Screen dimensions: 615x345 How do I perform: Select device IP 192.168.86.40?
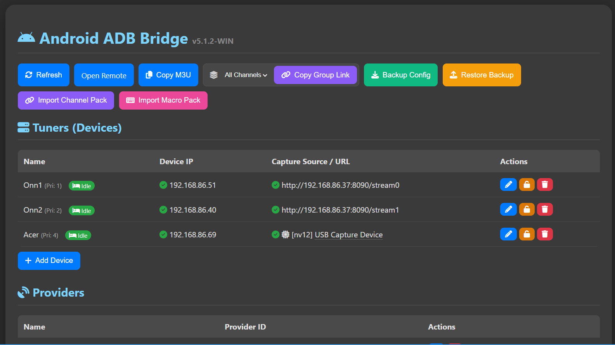[193, 210]
